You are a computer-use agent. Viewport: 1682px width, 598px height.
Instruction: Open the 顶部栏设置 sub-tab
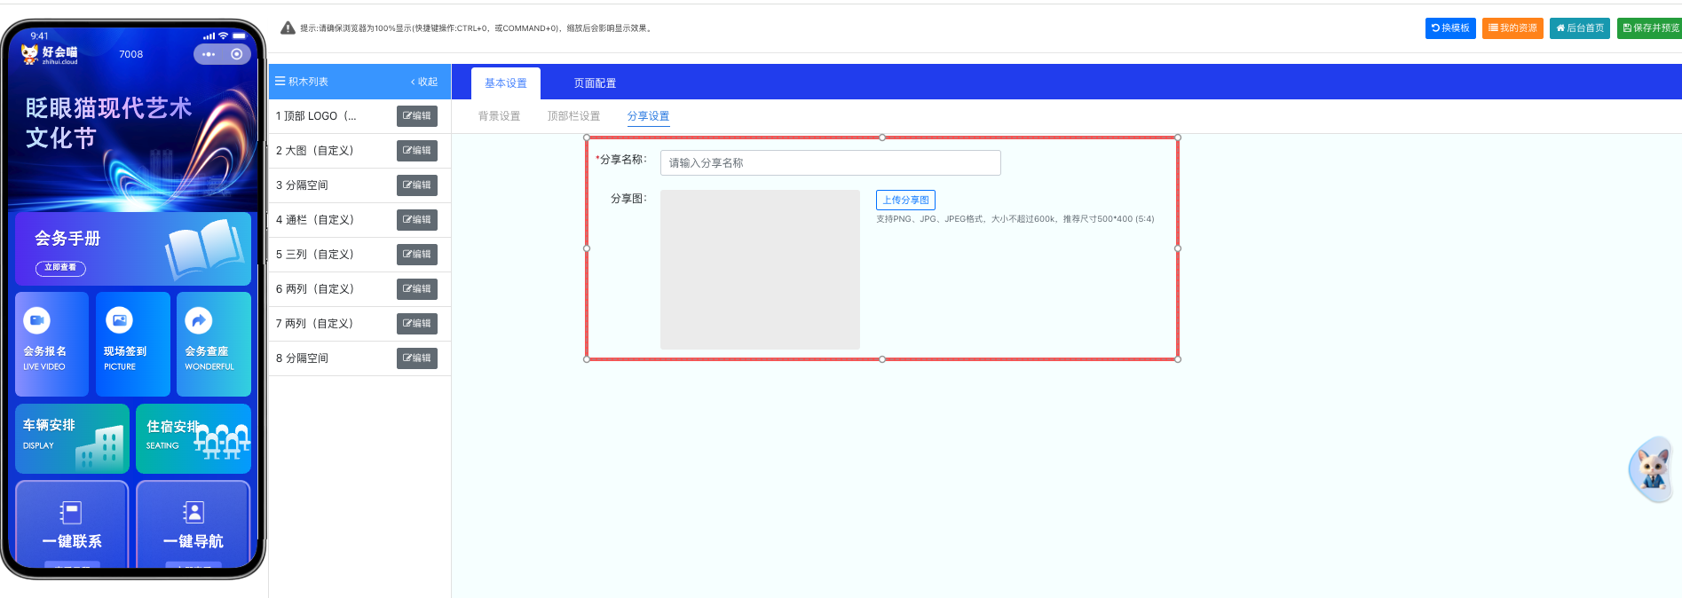573,116
